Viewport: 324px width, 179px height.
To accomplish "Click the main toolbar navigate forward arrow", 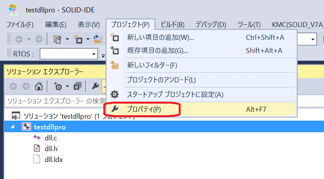I will [38, 39].
